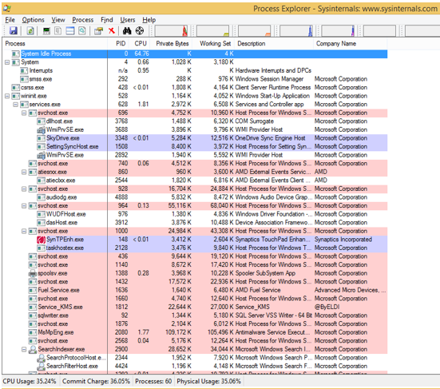Collapse the atiesrxx.exe tree node
This screenshot has width=440, height=389.
click(24, 172)
